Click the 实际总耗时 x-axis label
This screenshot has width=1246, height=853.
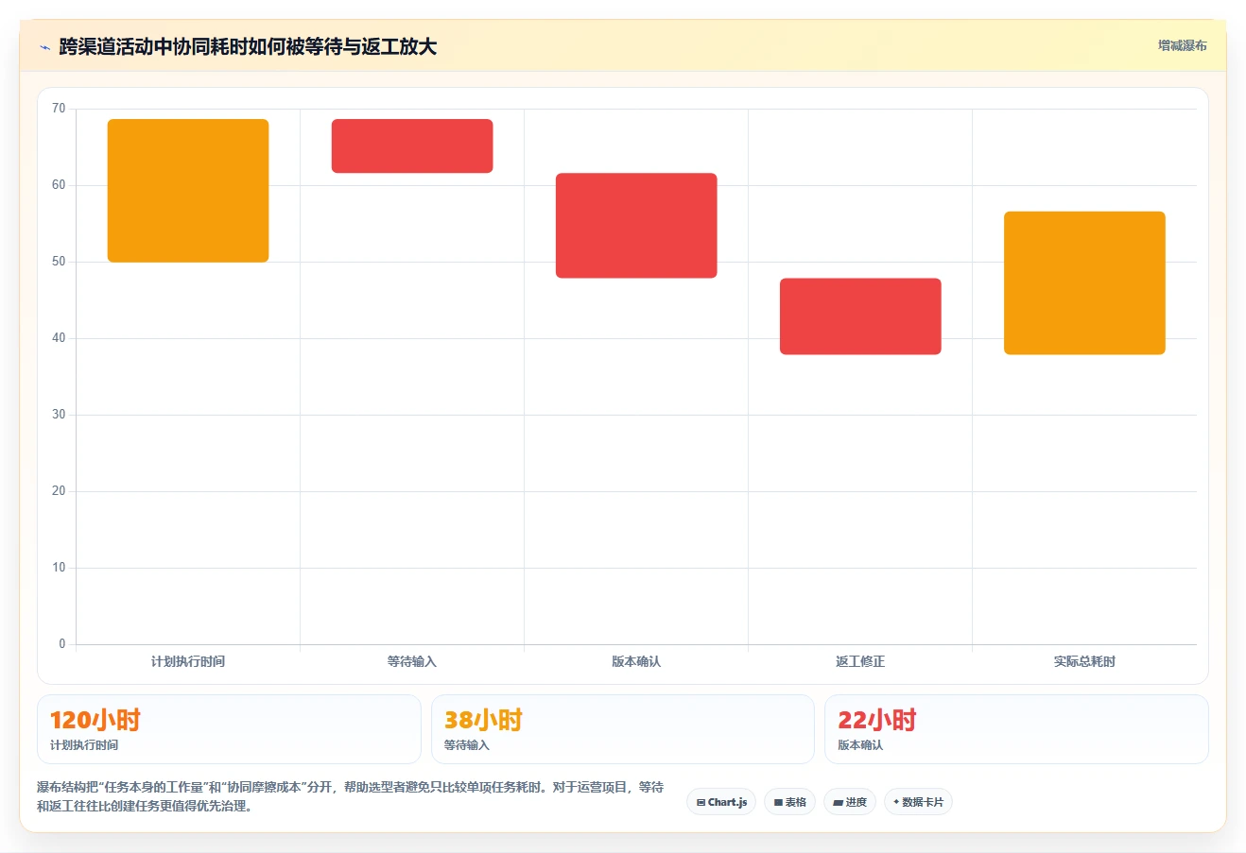(1084, 661)
